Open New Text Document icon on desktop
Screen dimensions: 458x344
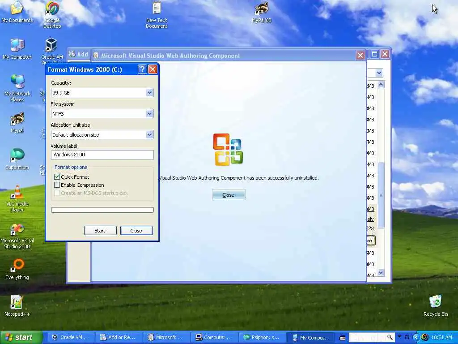157,14
